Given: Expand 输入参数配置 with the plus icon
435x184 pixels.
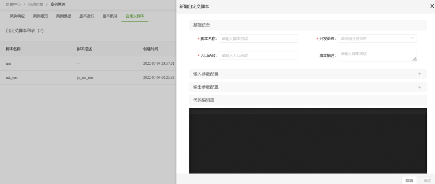Looking at the screenshot, I should 419,74.
